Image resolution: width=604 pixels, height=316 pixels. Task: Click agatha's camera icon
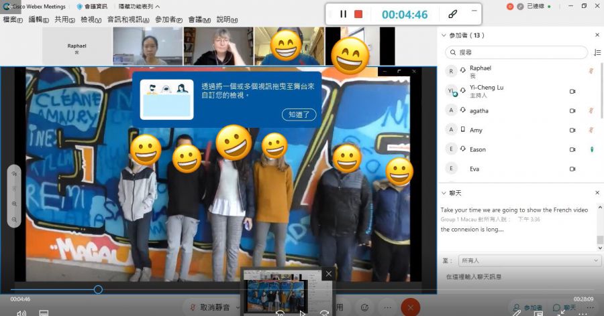pyautogui.click(x=572, y=110)
